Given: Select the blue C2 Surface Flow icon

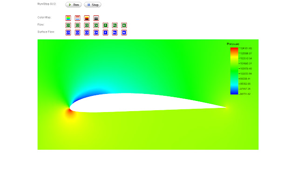Looking at the screenshot, I should click(78, 33).
